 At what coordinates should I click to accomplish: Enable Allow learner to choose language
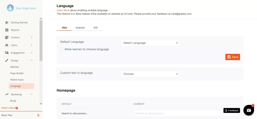point(61,49)
